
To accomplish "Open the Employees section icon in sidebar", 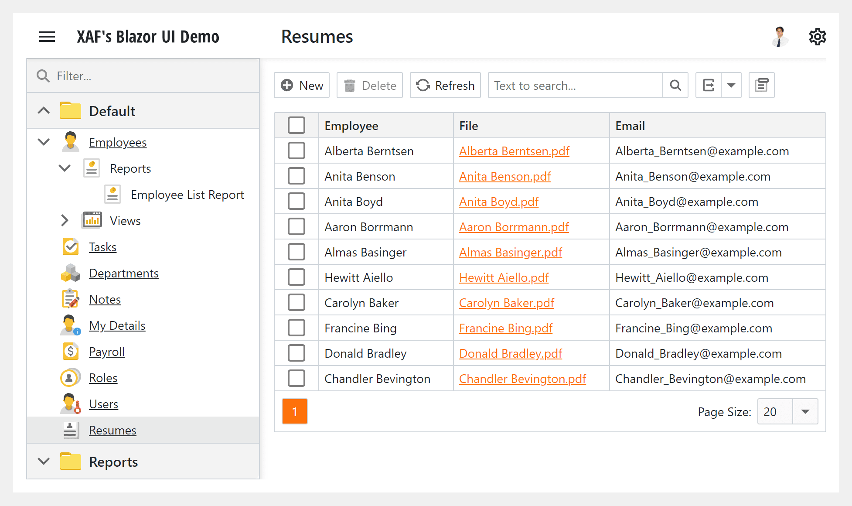I will coord(70,142).
